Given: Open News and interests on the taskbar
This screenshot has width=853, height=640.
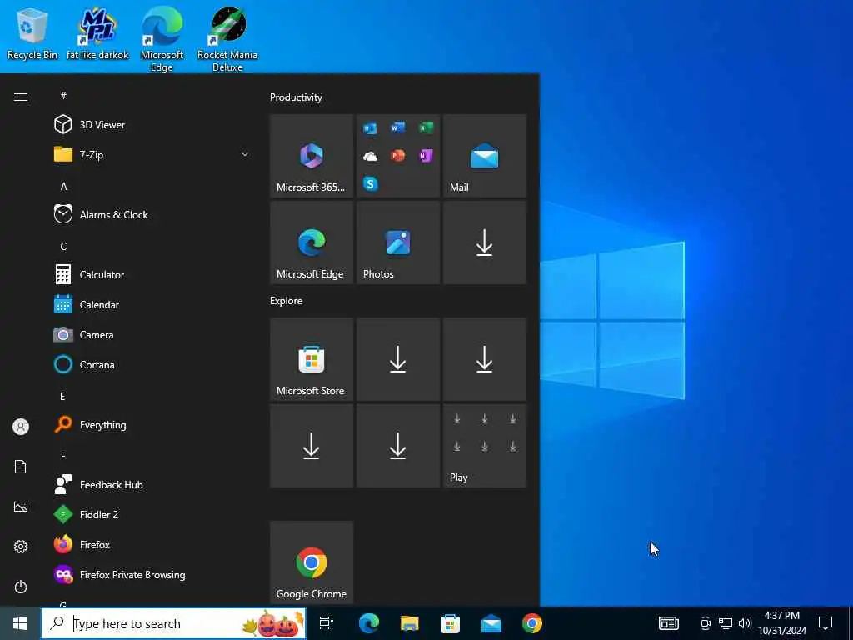Looking at the screenshot, I should tap(669, 623).
